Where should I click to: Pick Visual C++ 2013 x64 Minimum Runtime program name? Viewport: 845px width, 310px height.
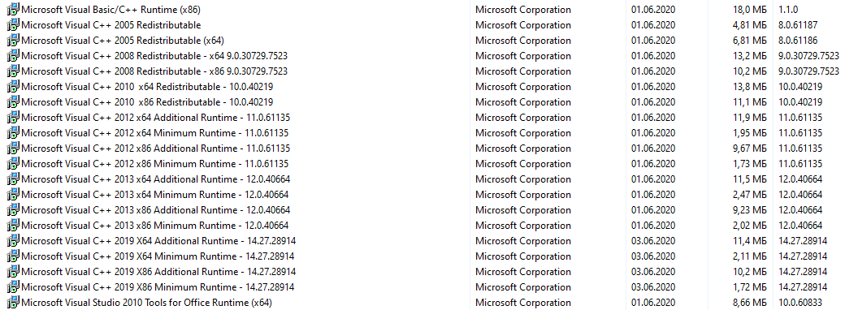(154, 195)
